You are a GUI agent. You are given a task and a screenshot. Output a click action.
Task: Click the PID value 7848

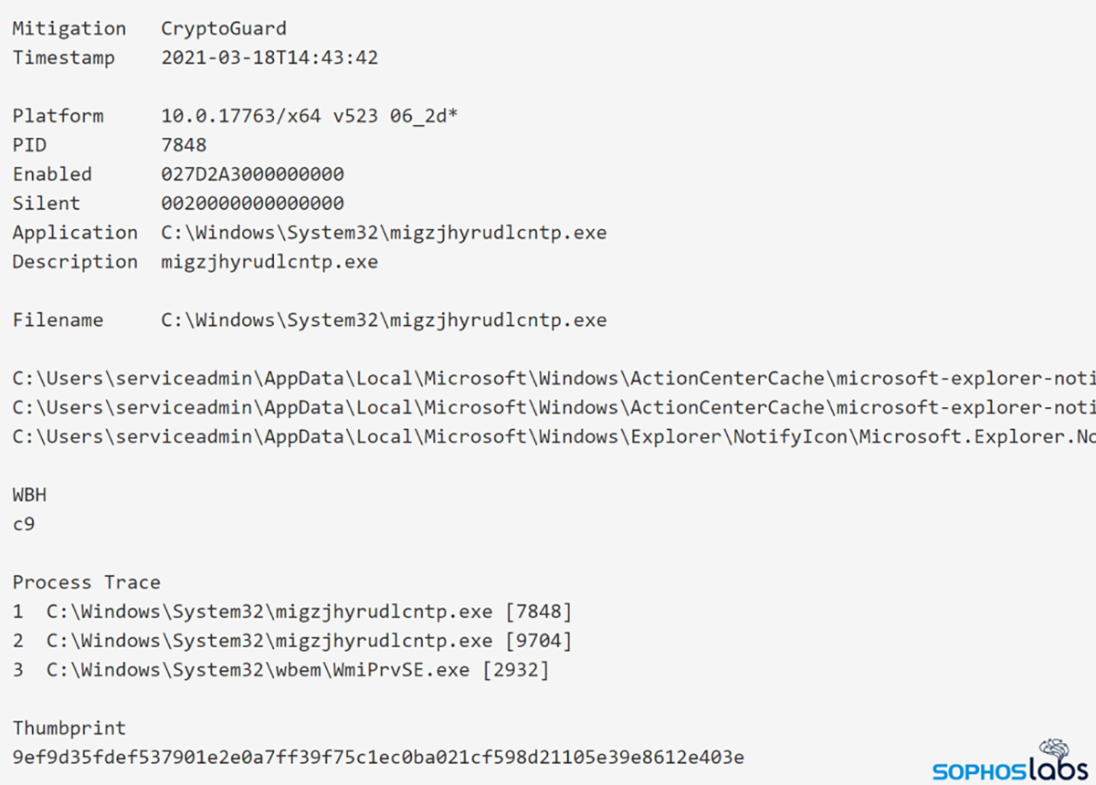(x=184, y=145)
